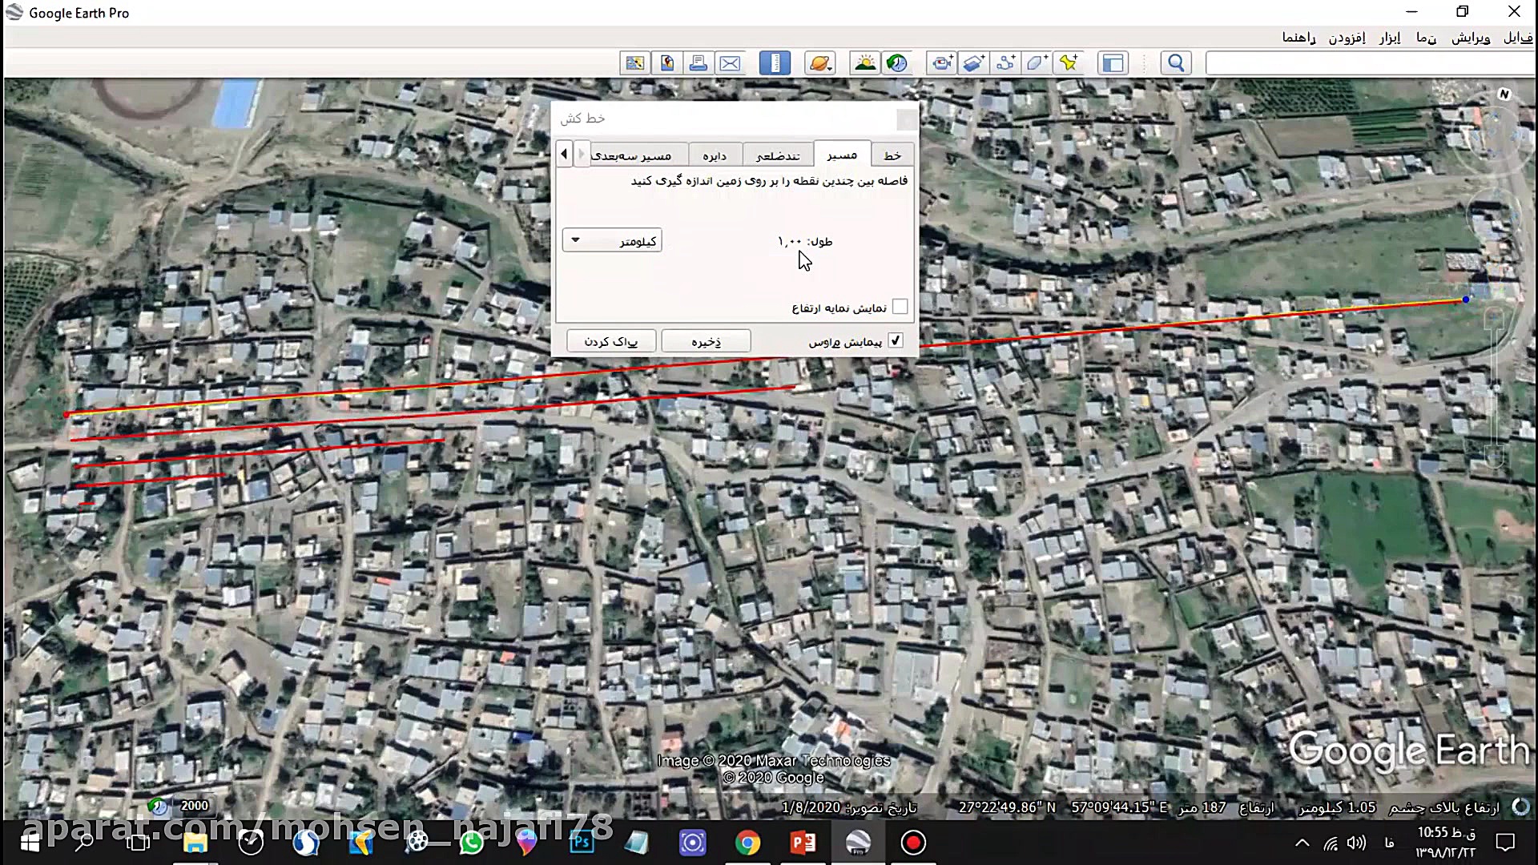
Task: Click the add path icon
Action: click(x=1005, y=63)
